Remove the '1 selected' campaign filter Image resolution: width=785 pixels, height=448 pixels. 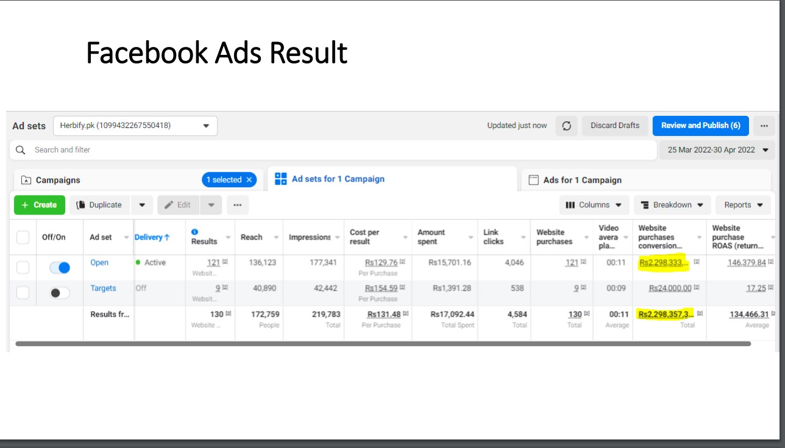(x=249, y=180)
